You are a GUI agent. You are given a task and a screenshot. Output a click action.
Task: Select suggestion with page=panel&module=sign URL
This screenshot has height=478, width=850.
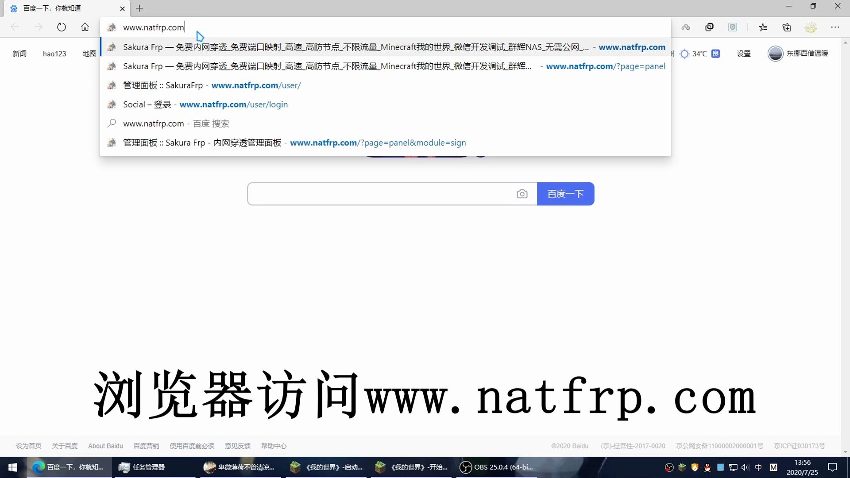click(385, 143)
